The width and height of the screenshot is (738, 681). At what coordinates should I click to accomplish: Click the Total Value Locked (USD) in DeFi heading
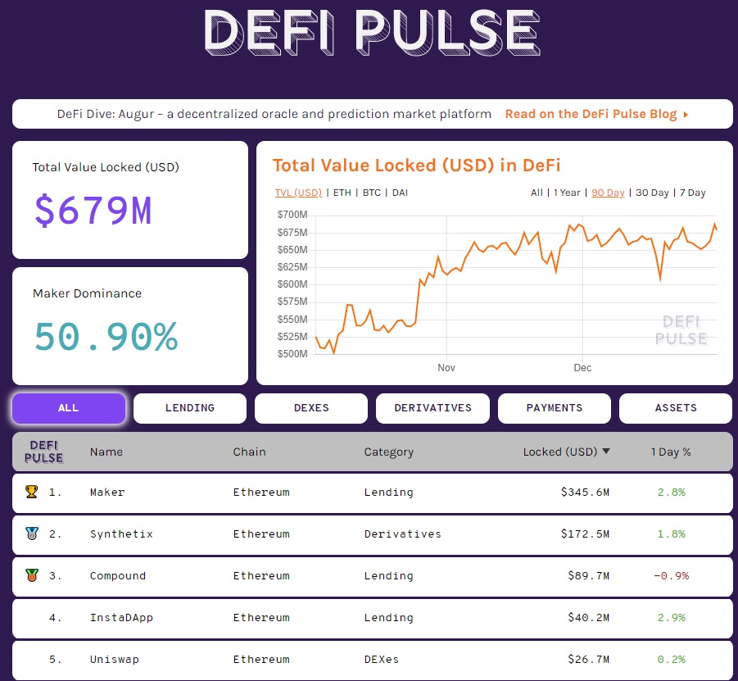[x=417, y=166]
